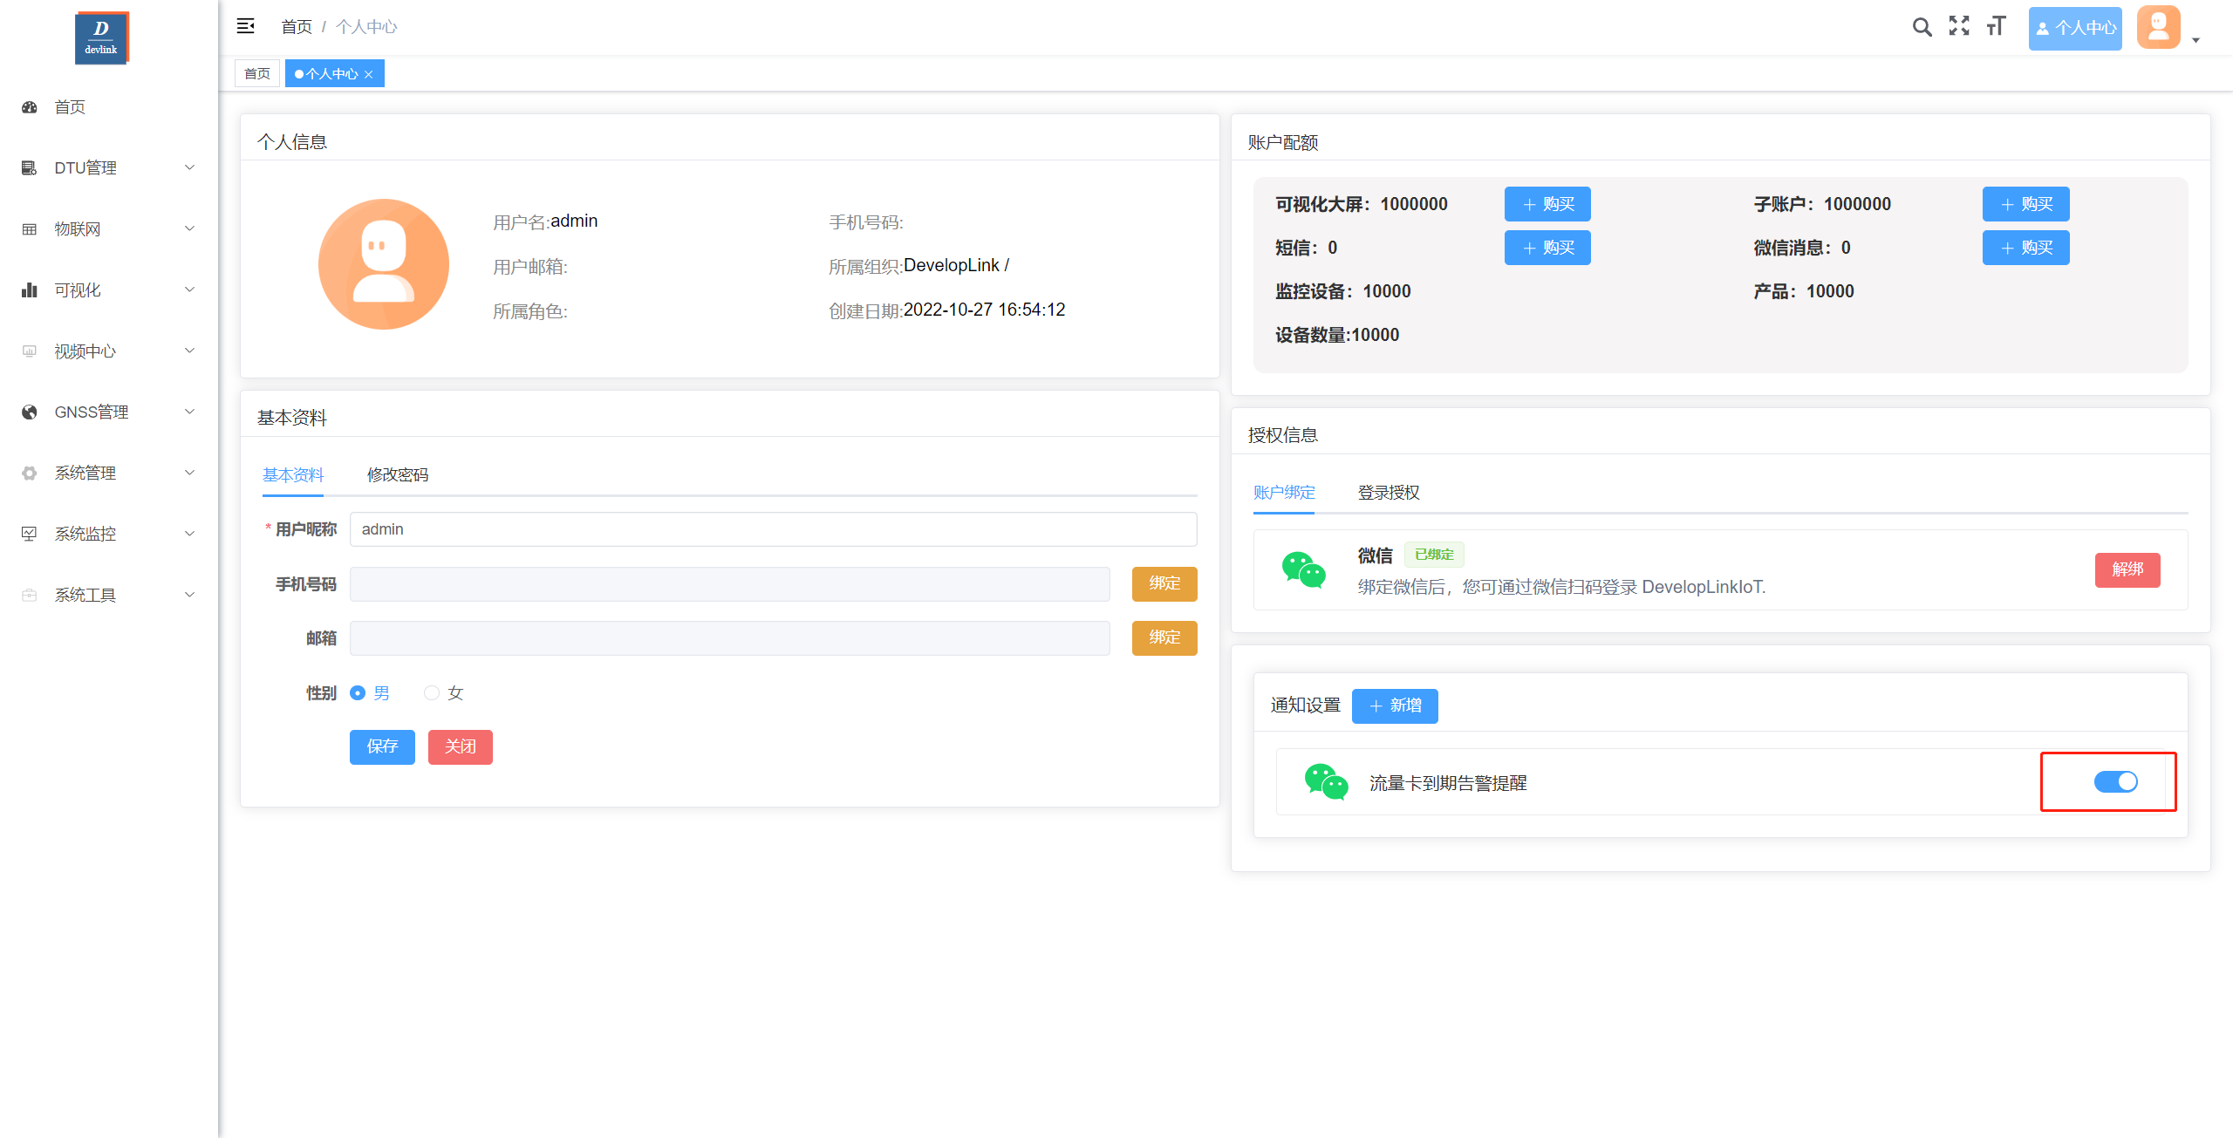The width and height of the screenshot is (2233, 1138).
Task: Click the large profile avatar picture
Action: (x=384, y=264)
